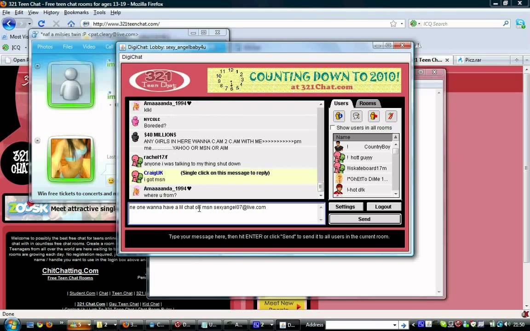Click inside the chat message input box
530x331 pixels.
pos(224,213)
